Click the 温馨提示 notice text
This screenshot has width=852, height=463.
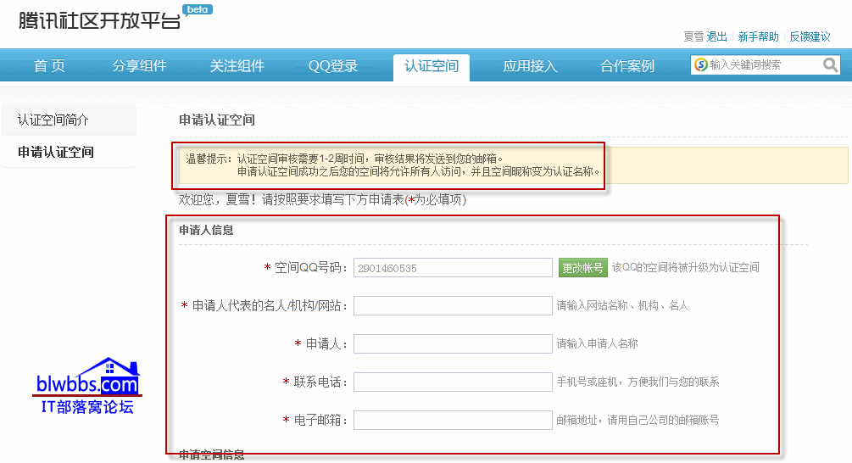pyautogui.click(x=393, y=165)
